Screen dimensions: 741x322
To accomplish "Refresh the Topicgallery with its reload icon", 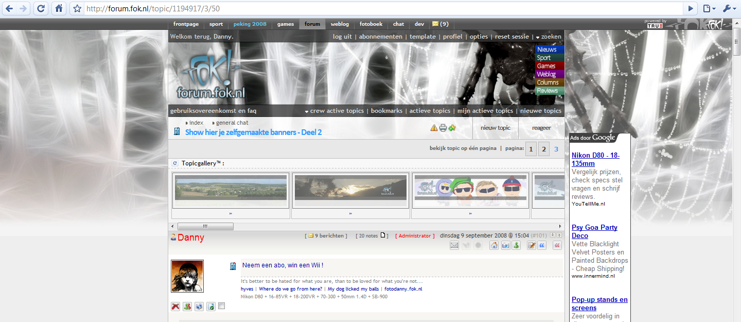I will [x=175, y=163].
